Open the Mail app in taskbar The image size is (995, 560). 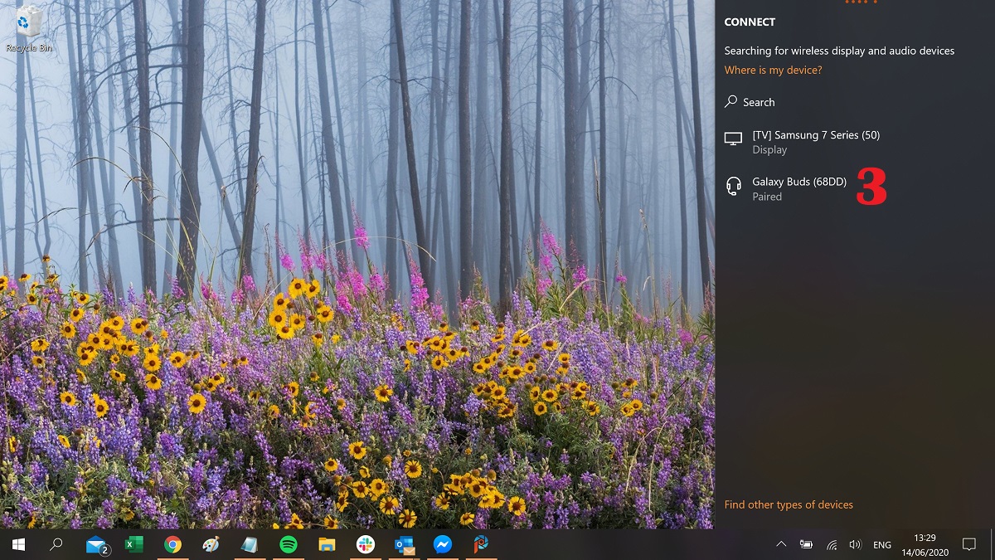tap(97, 544)
